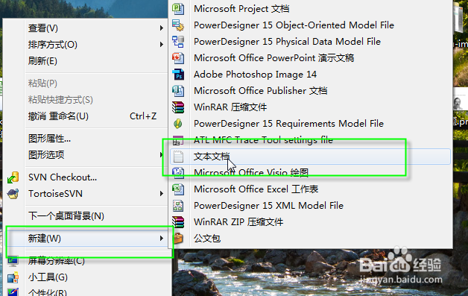
Task: Expand the 排序方式(O) submenu arrow
Action: (162, 45)
